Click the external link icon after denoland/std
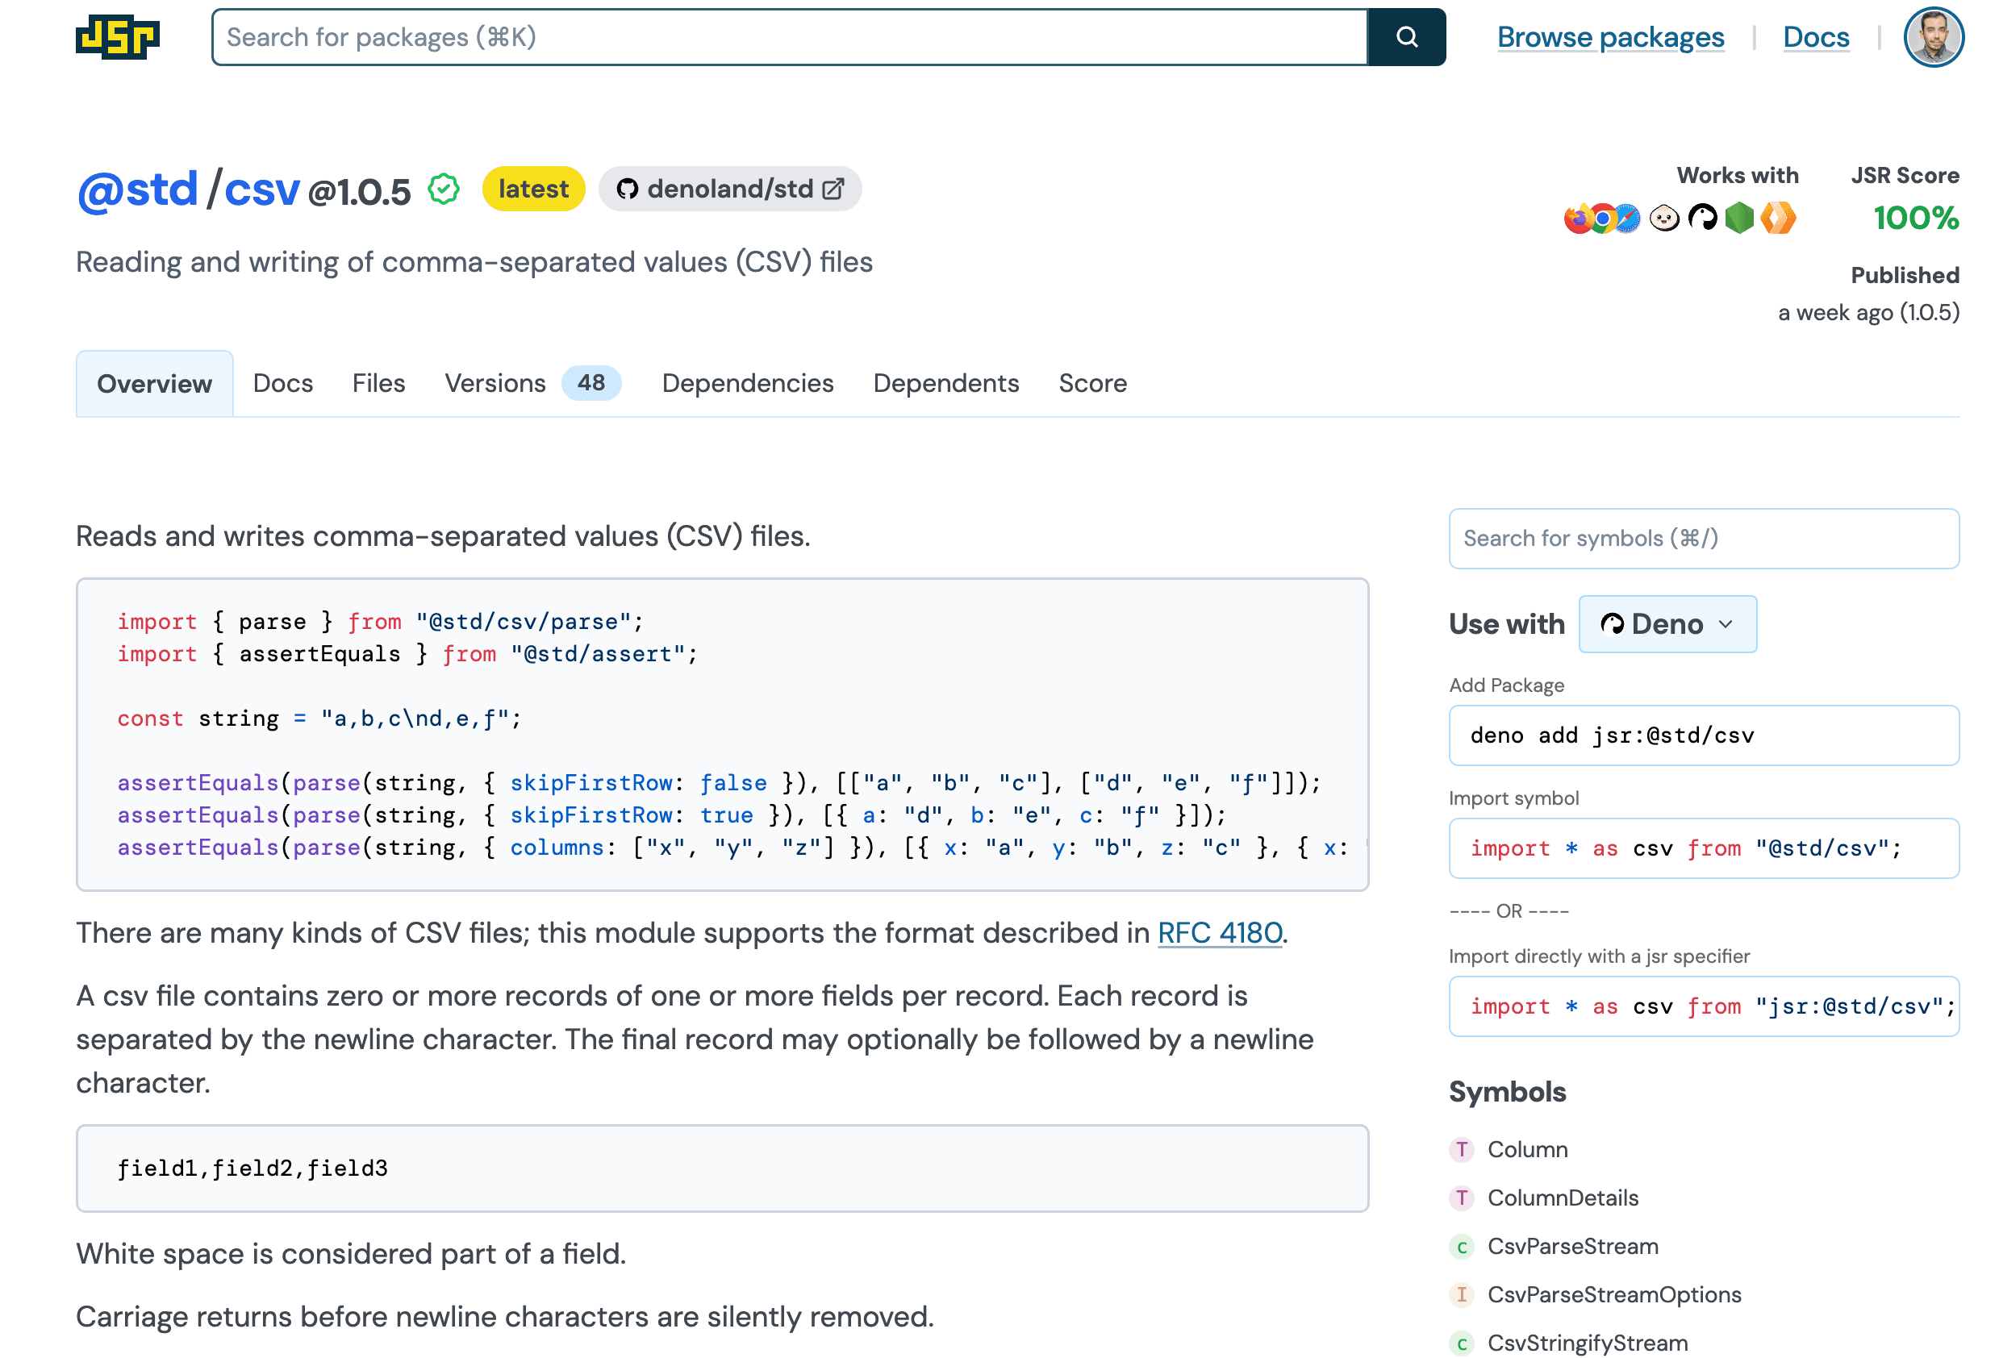The image size is (1999, 1358). (833, 190)
